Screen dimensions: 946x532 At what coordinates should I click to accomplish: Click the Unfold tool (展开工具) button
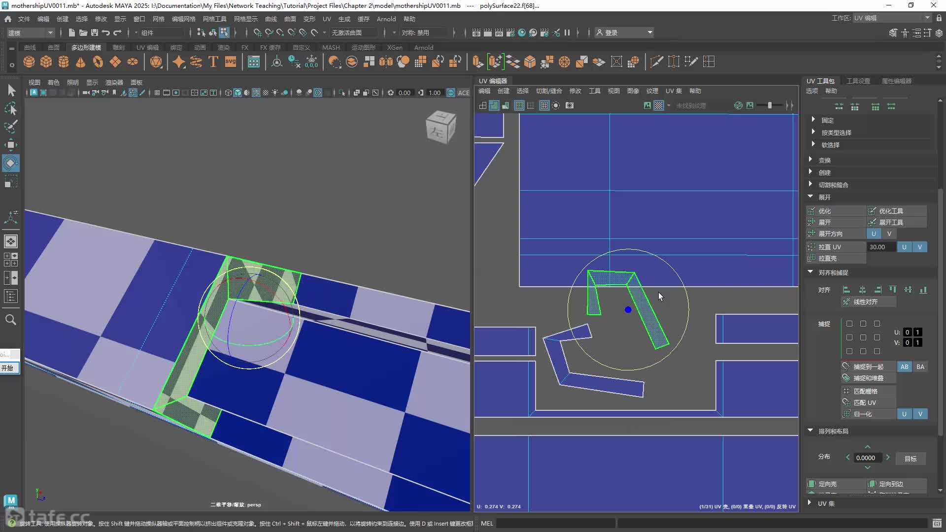point(897,222)
